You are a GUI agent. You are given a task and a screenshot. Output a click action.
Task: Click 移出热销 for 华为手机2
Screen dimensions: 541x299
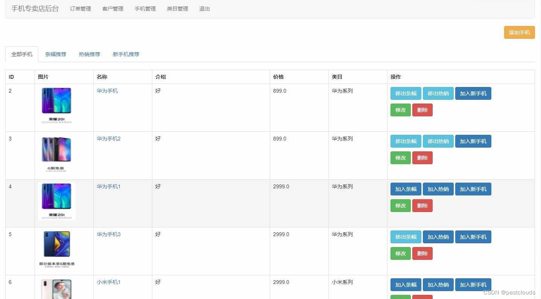(438, 141)
